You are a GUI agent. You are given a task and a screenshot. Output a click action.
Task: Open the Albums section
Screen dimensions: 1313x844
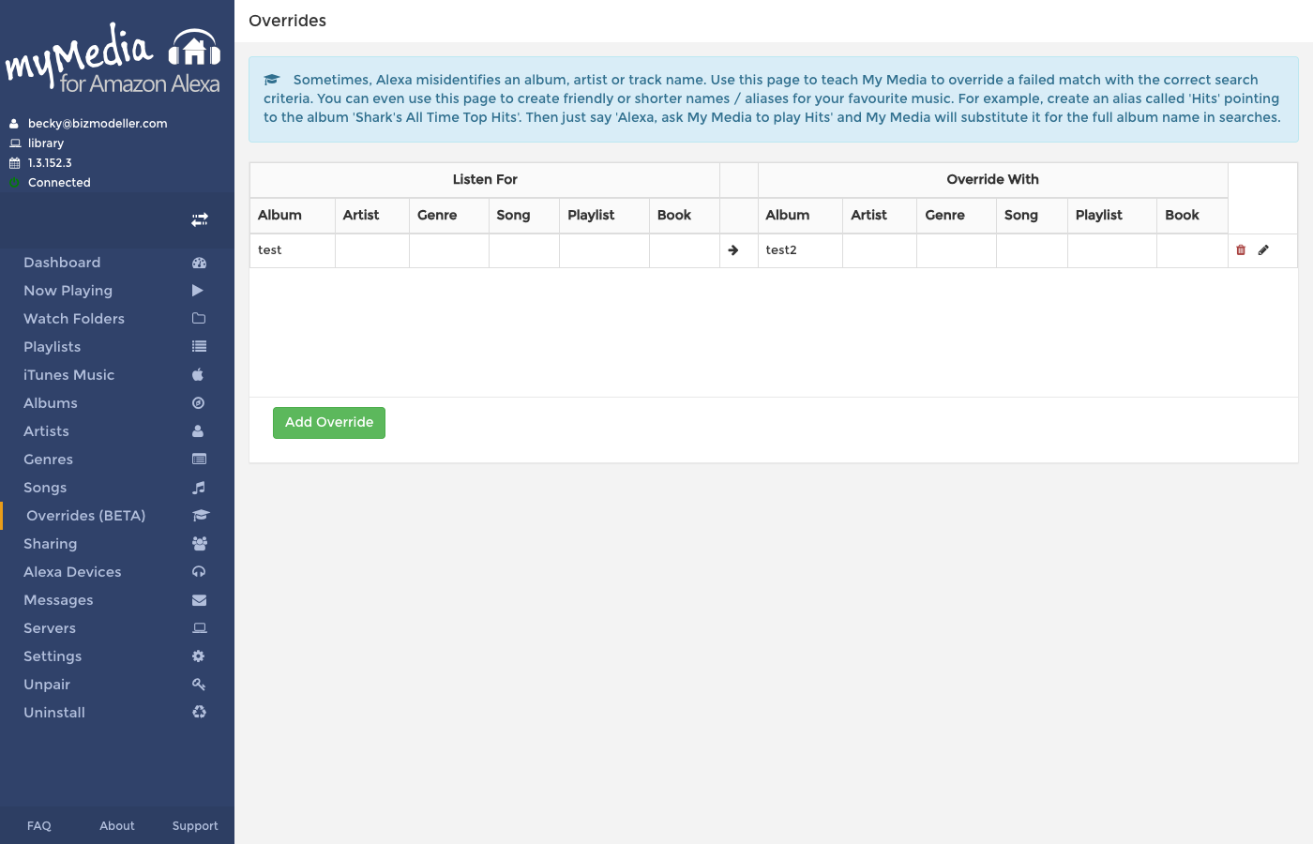pyautogui.click(x=51, y=403)
